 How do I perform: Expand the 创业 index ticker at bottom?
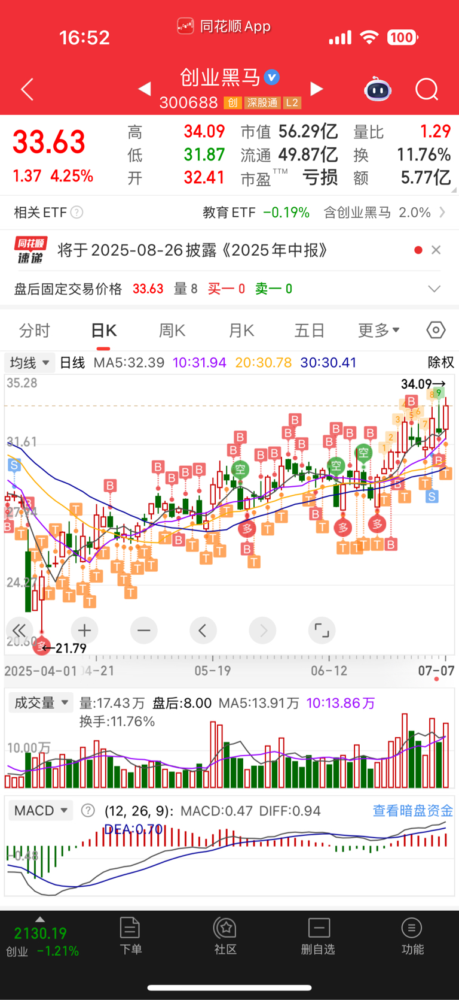40,919
